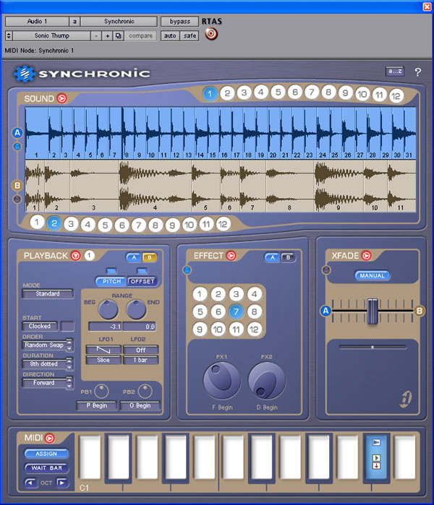Click the MIDI section red arrow icon
434x505 pixels.
coord(50,438)
